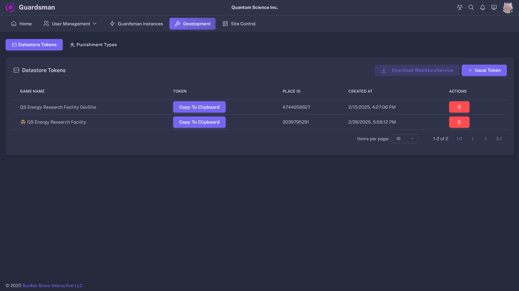Viewport: 519px width, 291px height.
Task: Click the Issue Token button
Action: pos(484,70)
